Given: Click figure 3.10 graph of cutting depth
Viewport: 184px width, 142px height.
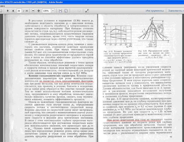Looking at the screenshot, I should tap(118, 35).
